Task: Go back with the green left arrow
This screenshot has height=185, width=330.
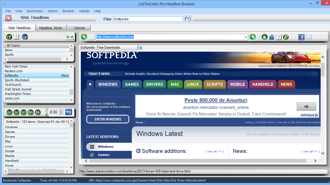Action: coord(84,37)
